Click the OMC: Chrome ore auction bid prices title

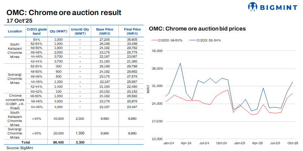point(197,29)
